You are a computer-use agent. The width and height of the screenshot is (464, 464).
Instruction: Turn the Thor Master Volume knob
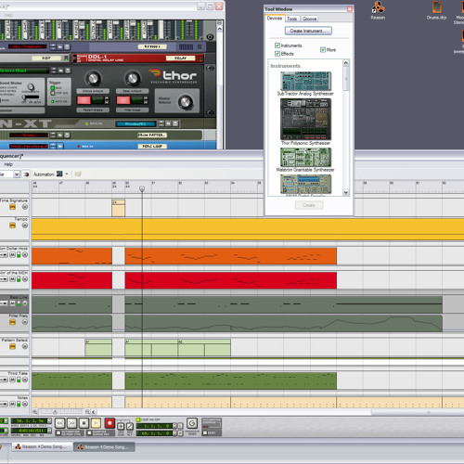[185, 102]
